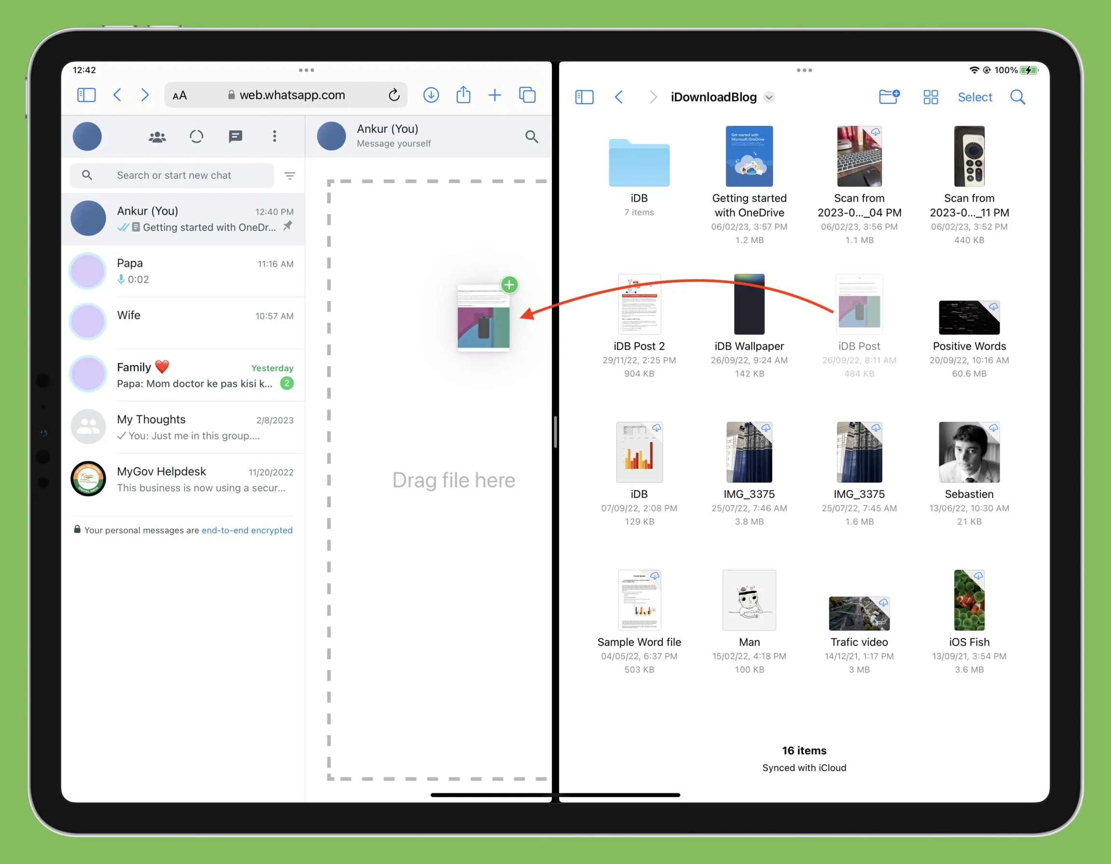Open the iOS Fish image
Viewport: 1111px width, 864px height.
tap(969, 601)
